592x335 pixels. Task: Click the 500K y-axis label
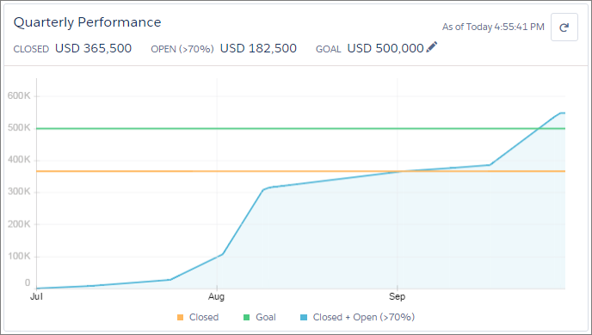19,128
